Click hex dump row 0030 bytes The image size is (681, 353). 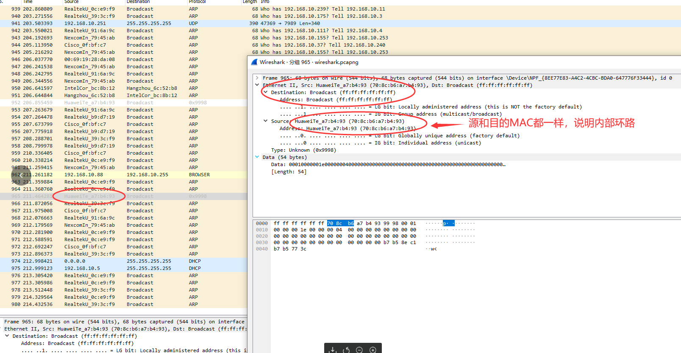click(x=345, y=242)
